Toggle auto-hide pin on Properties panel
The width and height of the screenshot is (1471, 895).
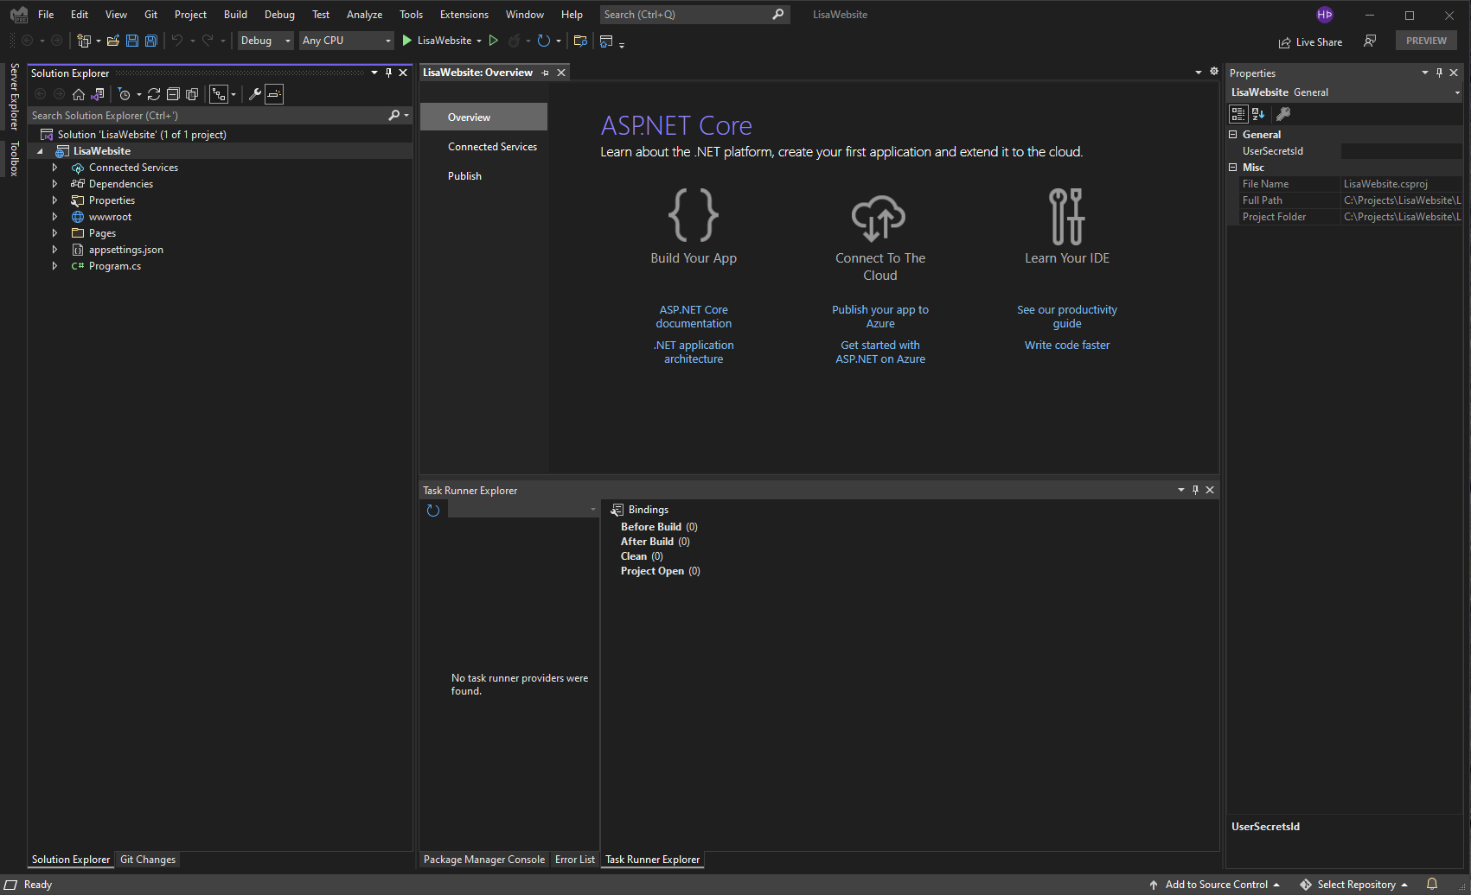pyautogui.click(x=1439, y=73)
